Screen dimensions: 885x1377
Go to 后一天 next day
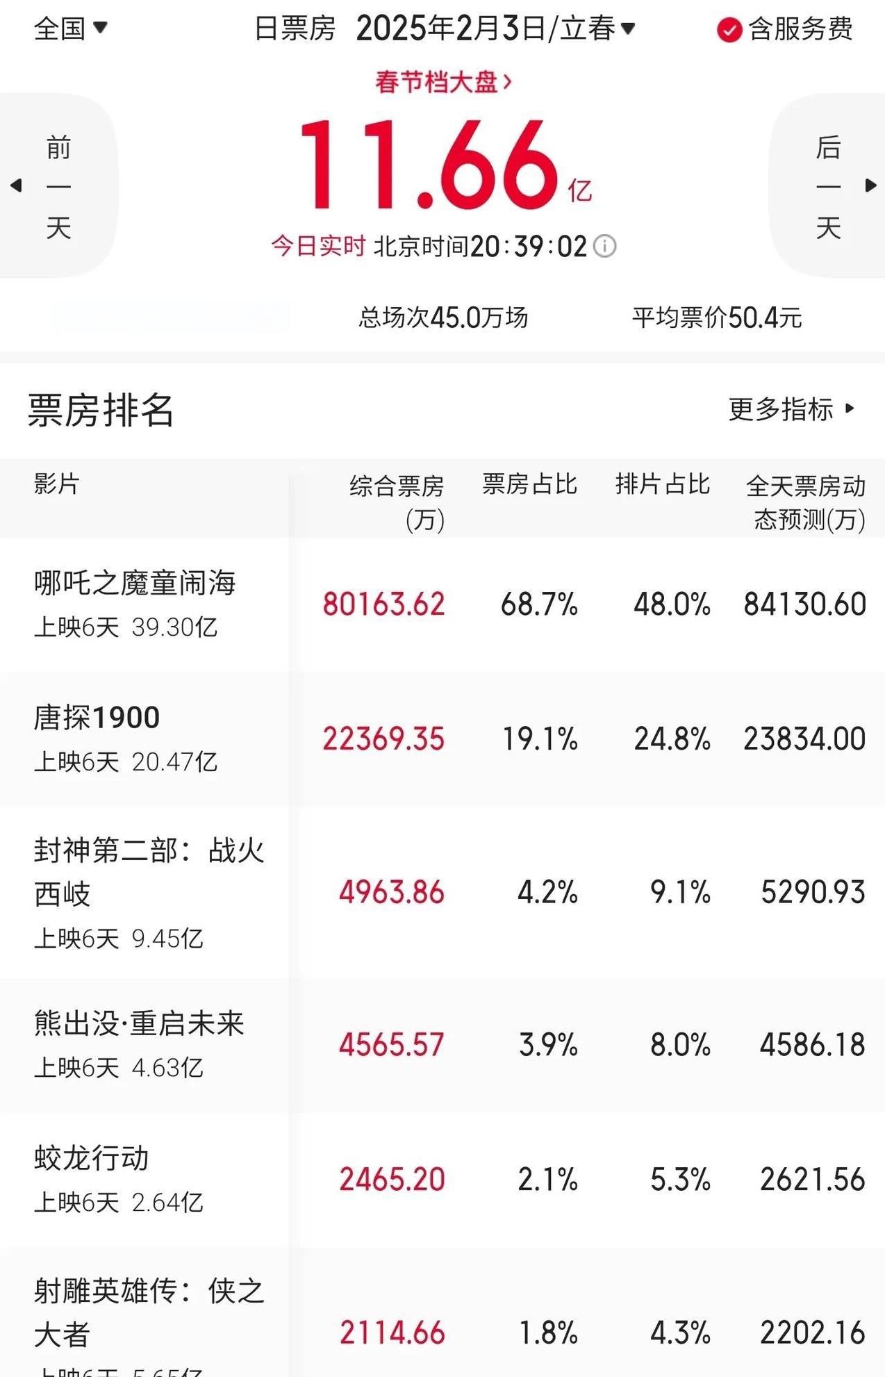[x=827, y=186]
